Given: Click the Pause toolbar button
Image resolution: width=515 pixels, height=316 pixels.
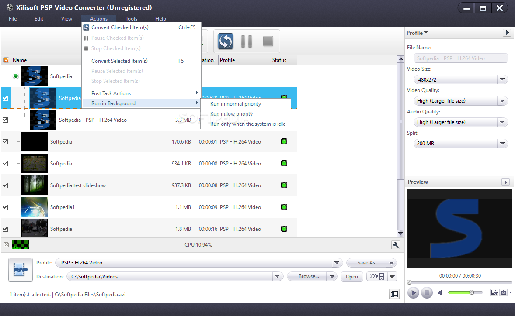Looking at the screenshot, I should 246,41.
